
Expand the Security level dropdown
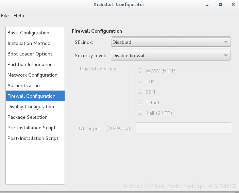pos(171,55)
